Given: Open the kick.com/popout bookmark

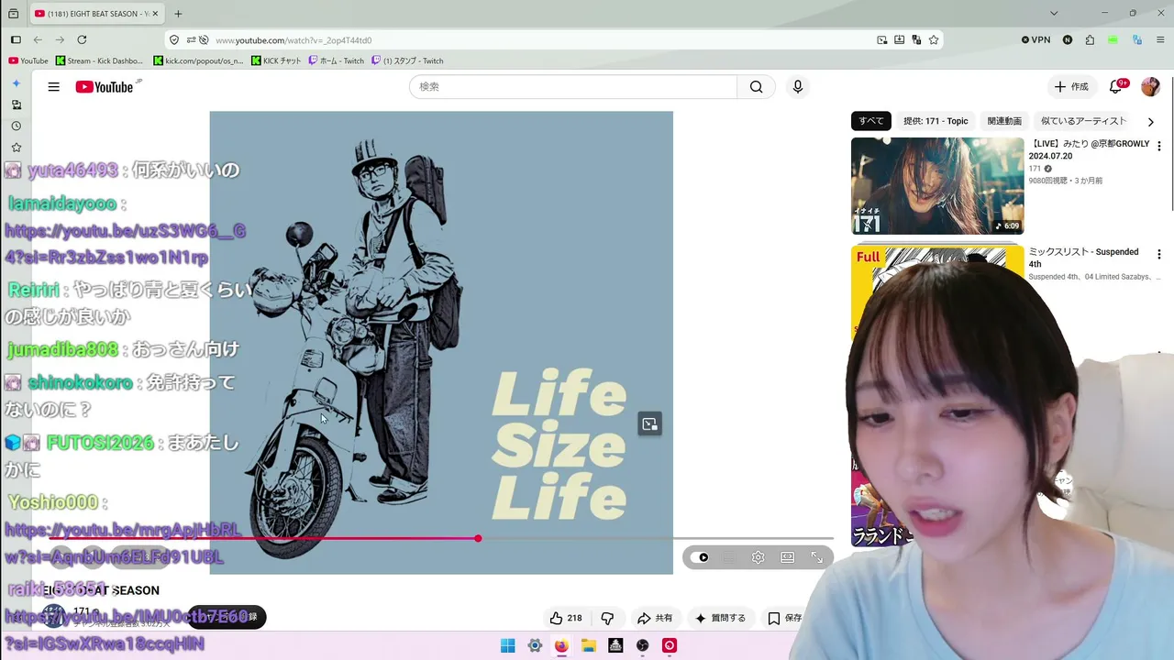Looking at the screenshot, I should [198, 61].
